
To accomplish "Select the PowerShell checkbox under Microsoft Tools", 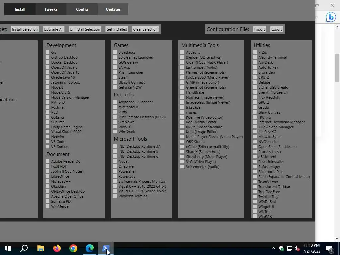I will (x=115, y=171).
